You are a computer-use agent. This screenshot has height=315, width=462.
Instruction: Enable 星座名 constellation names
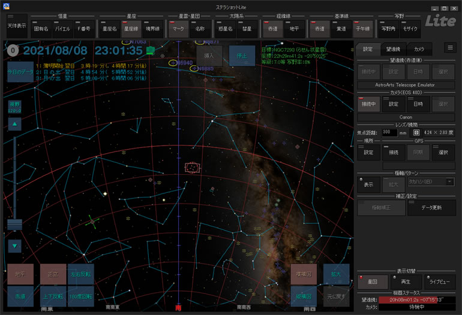pyautogui.click(x=109, y=28)
